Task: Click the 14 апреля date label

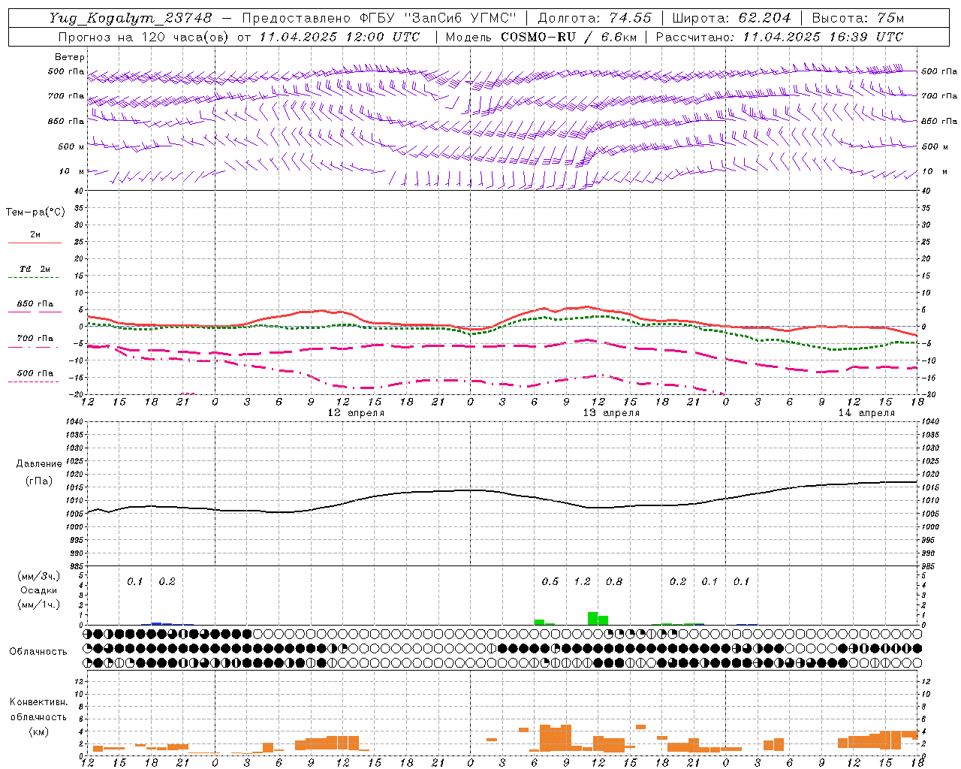Action: click(866, 413)
